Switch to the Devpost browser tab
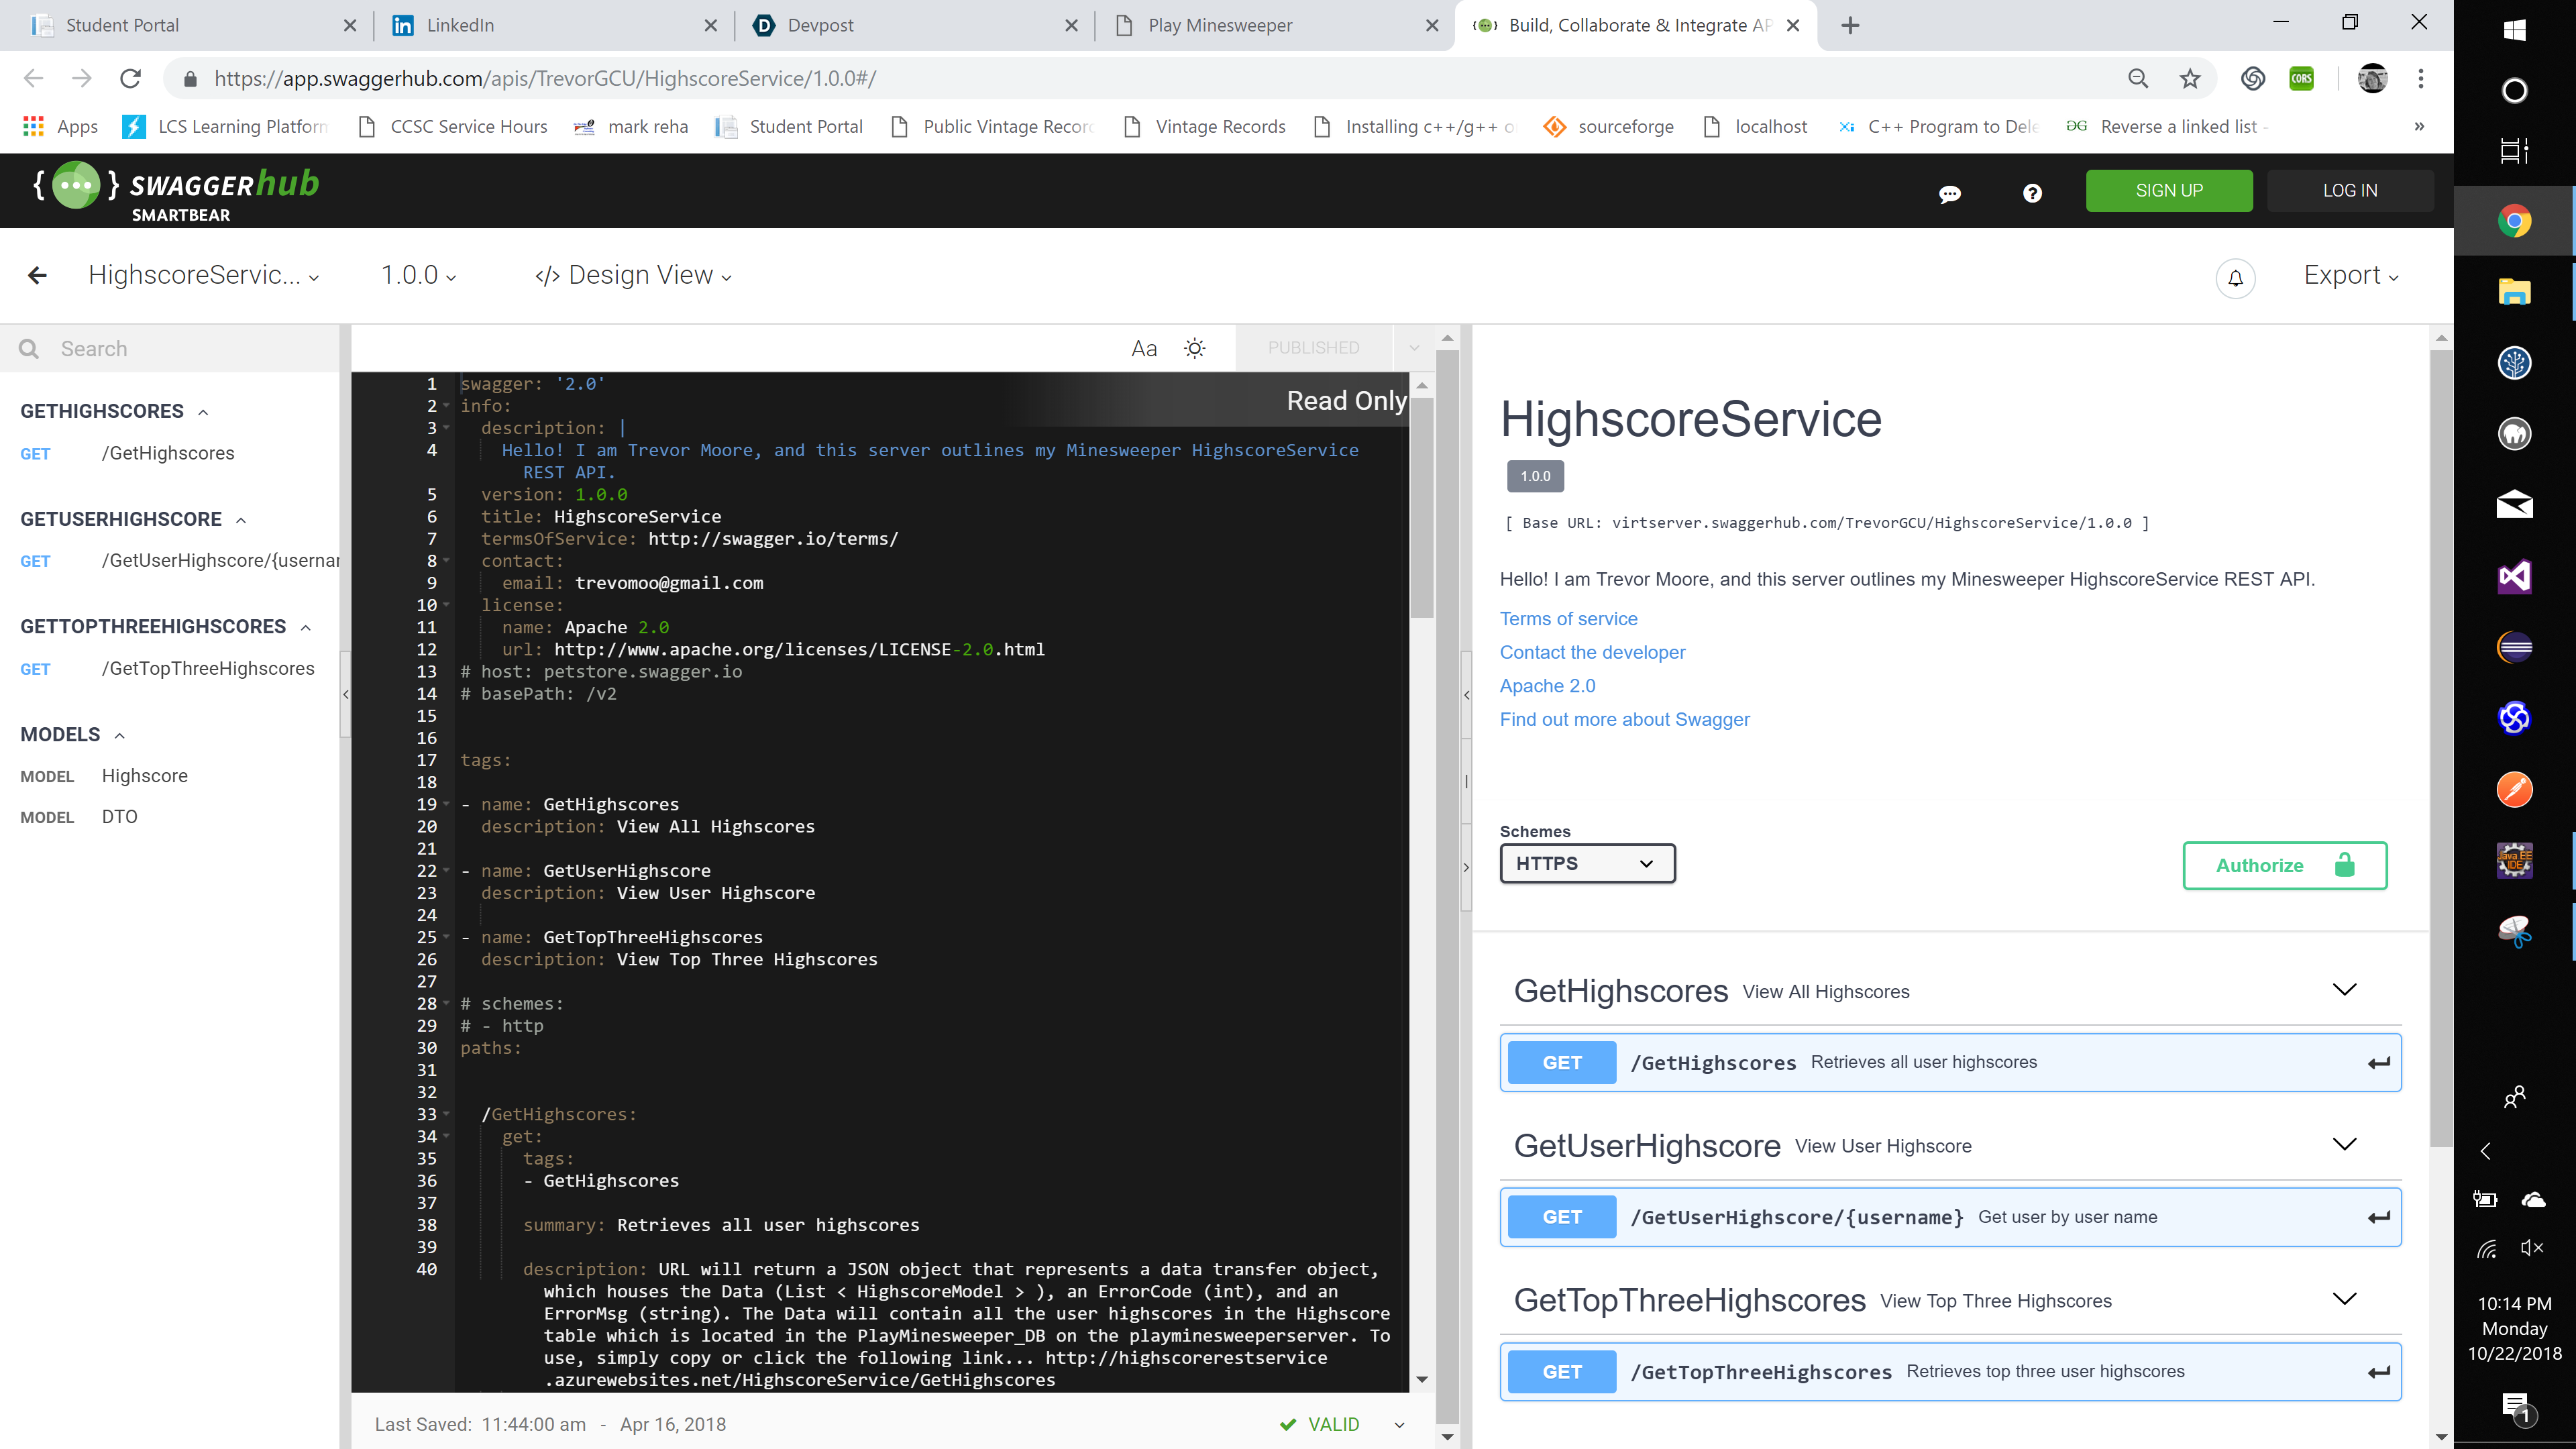2576x1449 pixels. (x=820, y=25)
